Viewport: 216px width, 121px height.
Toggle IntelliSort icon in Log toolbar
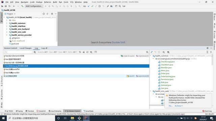(87, 52)
